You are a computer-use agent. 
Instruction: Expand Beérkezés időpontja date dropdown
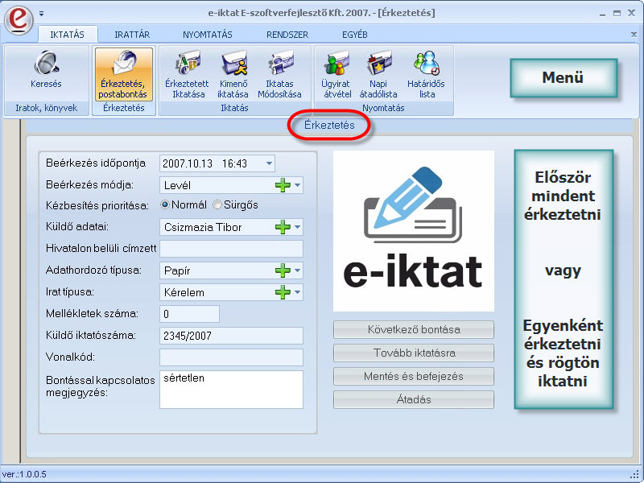tap(269, 163)
